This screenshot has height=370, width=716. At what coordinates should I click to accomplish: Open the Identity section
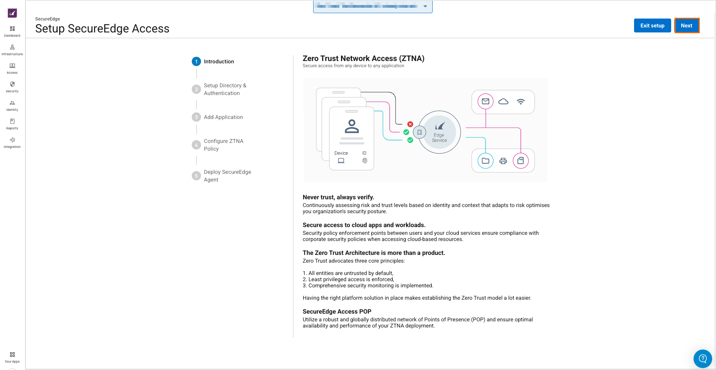[x=12, y=105]
